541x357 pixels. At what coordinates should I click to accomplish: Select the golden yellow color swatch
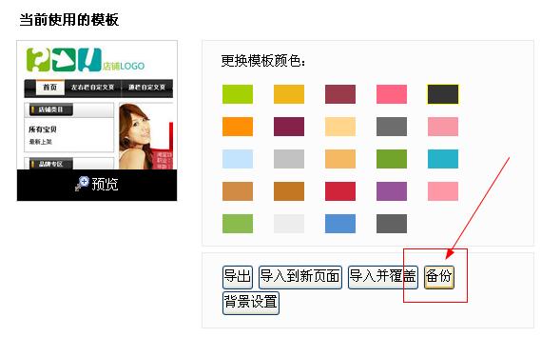pyautogui.click(x=289, y=94)
